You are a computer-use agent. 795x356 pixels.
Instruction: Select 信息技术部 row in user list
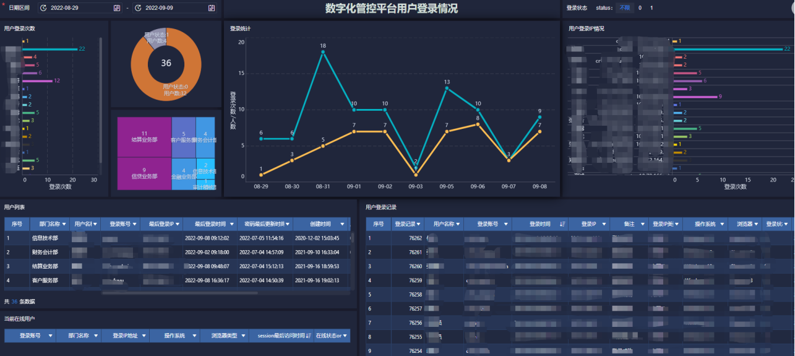point(45,238)
